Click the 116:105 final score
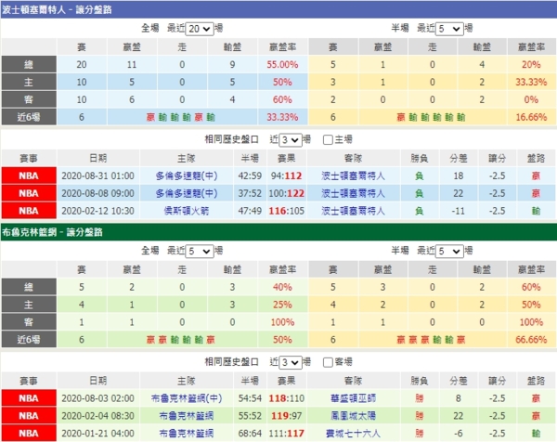The image size is (557, 442). (286, 211)
